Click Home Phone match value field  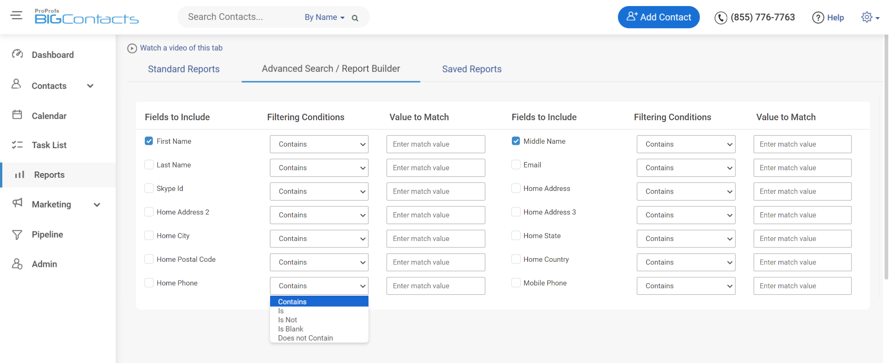click(x=436, y=286)
